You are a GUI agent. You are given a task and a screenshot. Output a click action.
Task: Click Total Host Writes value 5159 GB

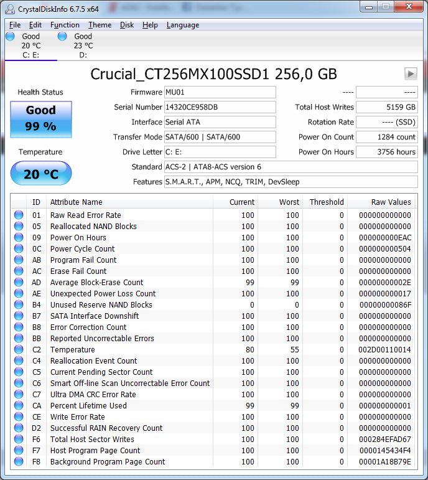click(387, 107)
